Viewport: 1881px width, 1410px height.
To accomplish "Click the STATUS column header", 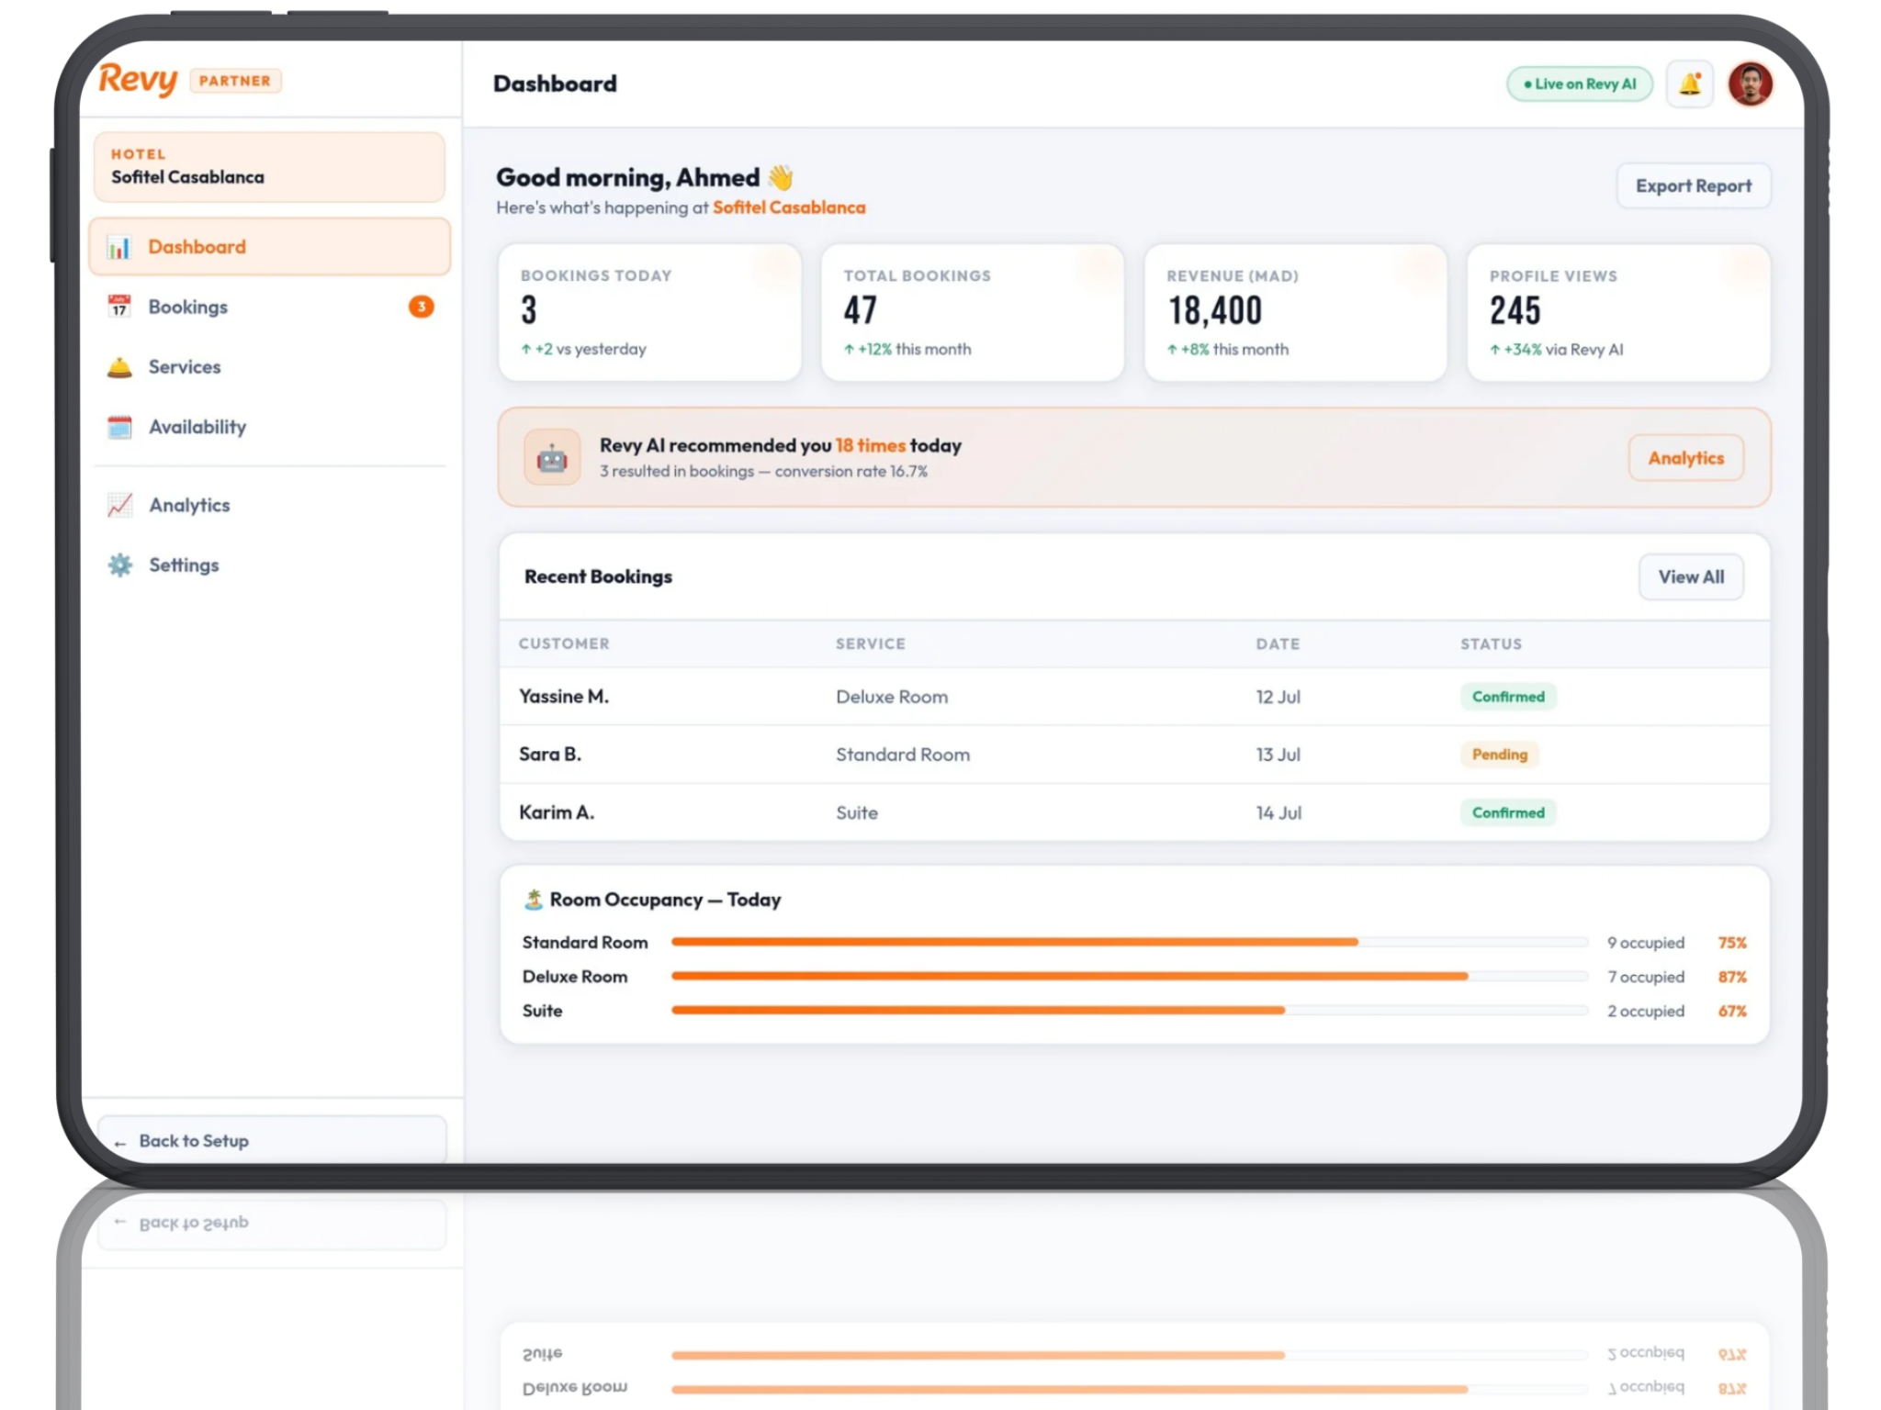I will point(1491,643).
